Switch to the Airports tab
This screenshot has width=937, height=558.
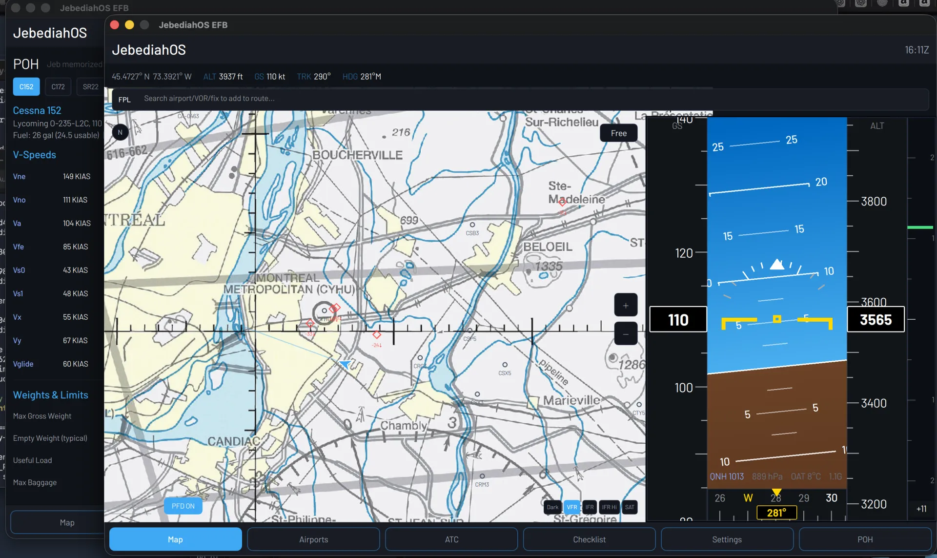(x=313, y=539)
